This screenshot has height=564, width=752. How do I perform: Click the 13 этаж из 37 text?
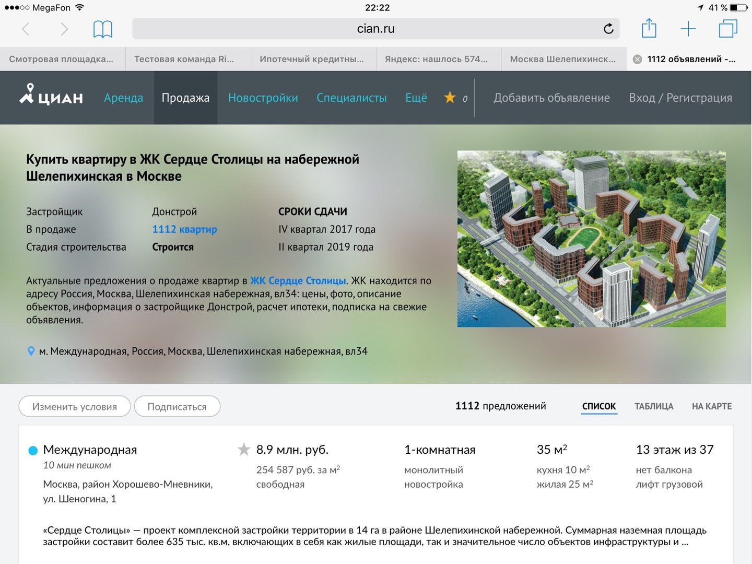point(675,450)
